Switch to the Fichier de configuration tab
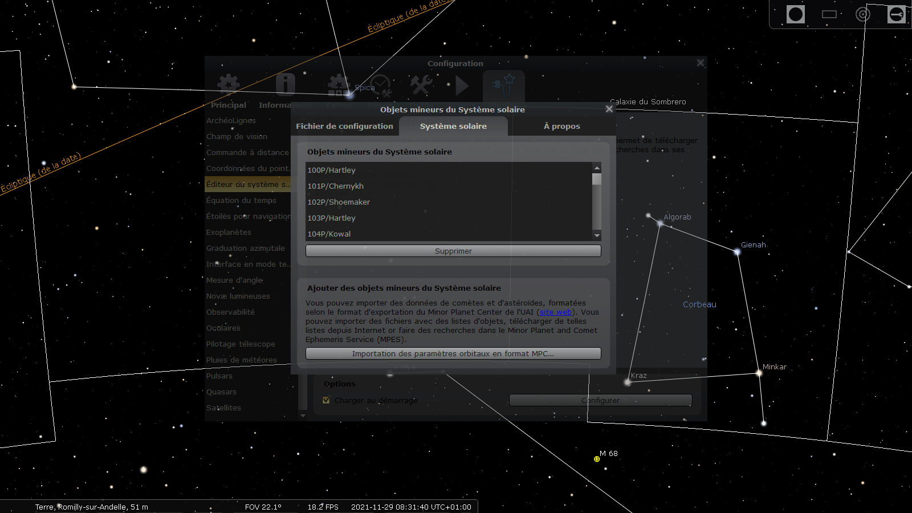Viewport: 912px width, 513px height. (344, 126)
